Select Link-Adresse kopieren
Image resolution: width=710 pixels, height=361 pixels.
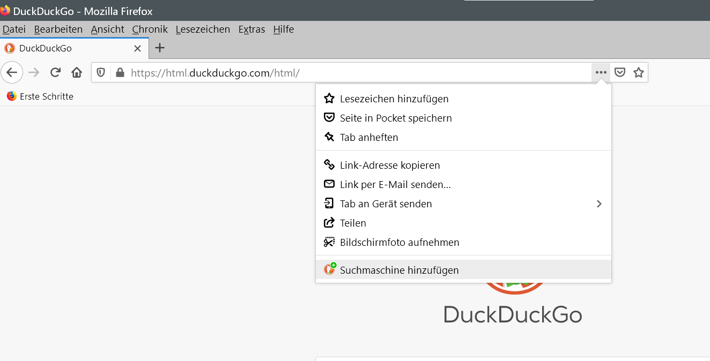[x=389, y=165]
